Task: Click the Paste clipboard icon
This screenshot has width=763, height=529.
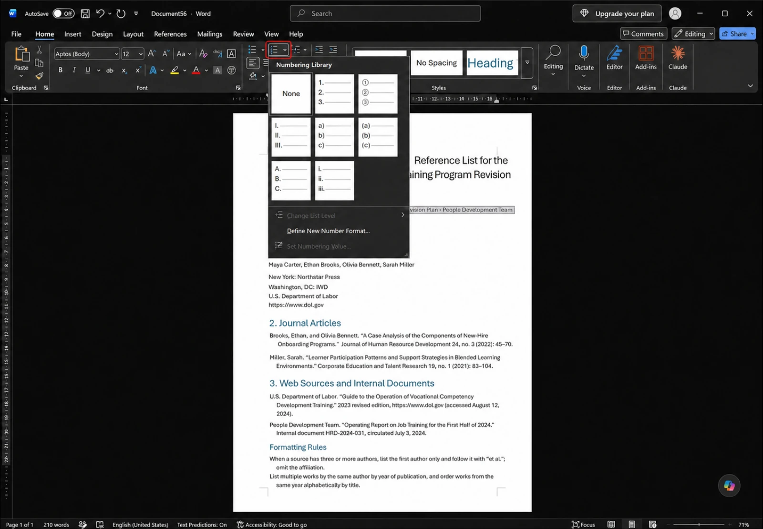Action: point(21,54)
